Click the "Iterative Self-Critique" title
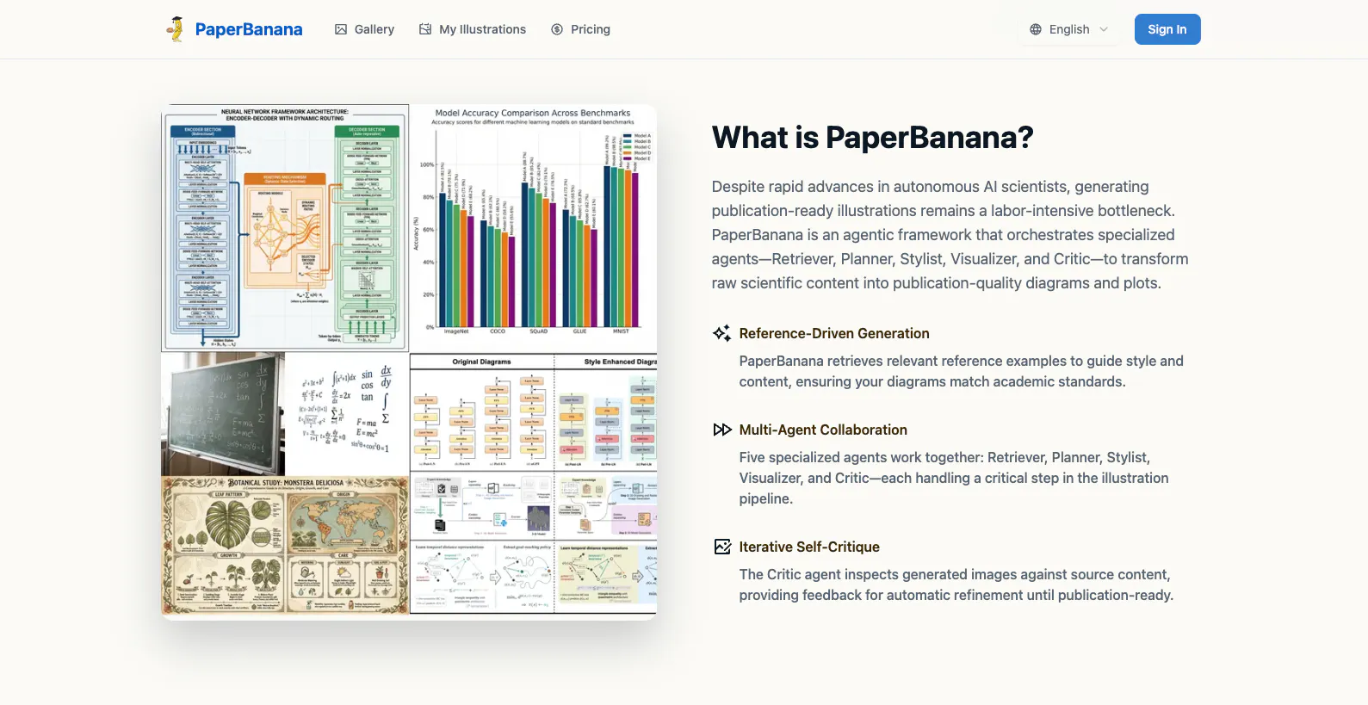 coord(809,547)
